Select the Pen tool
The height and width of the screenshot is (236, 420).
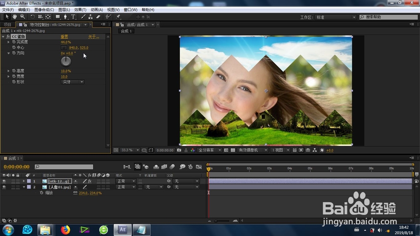(x=66, y=17)
